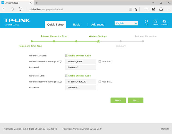Click the Firmware Version text
The width and height of the screenshot is (172, 134).
click(30, 129)
